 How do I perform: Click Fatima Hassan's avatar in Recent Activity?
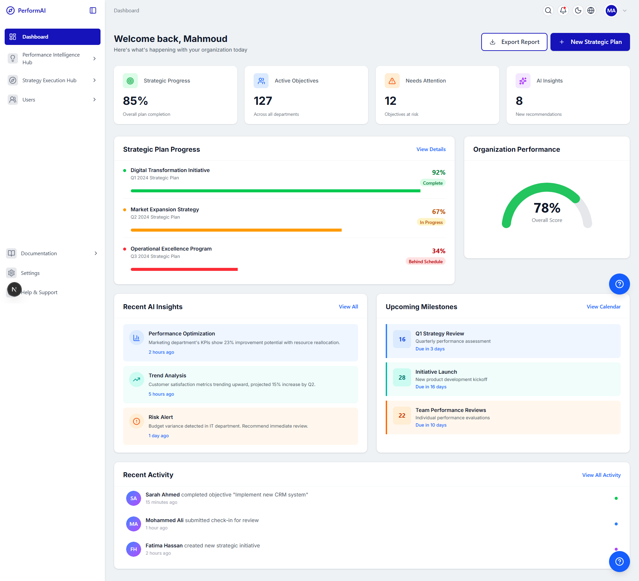tap(133, 549)
